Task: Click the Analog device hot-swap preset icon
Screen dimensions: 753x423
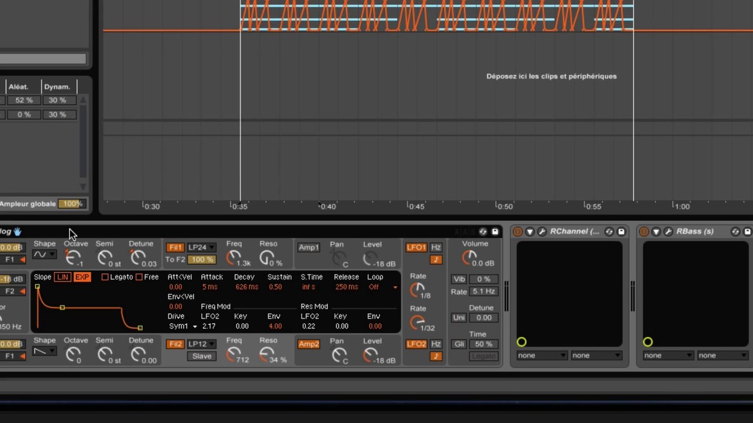Action: pos(483,232)
